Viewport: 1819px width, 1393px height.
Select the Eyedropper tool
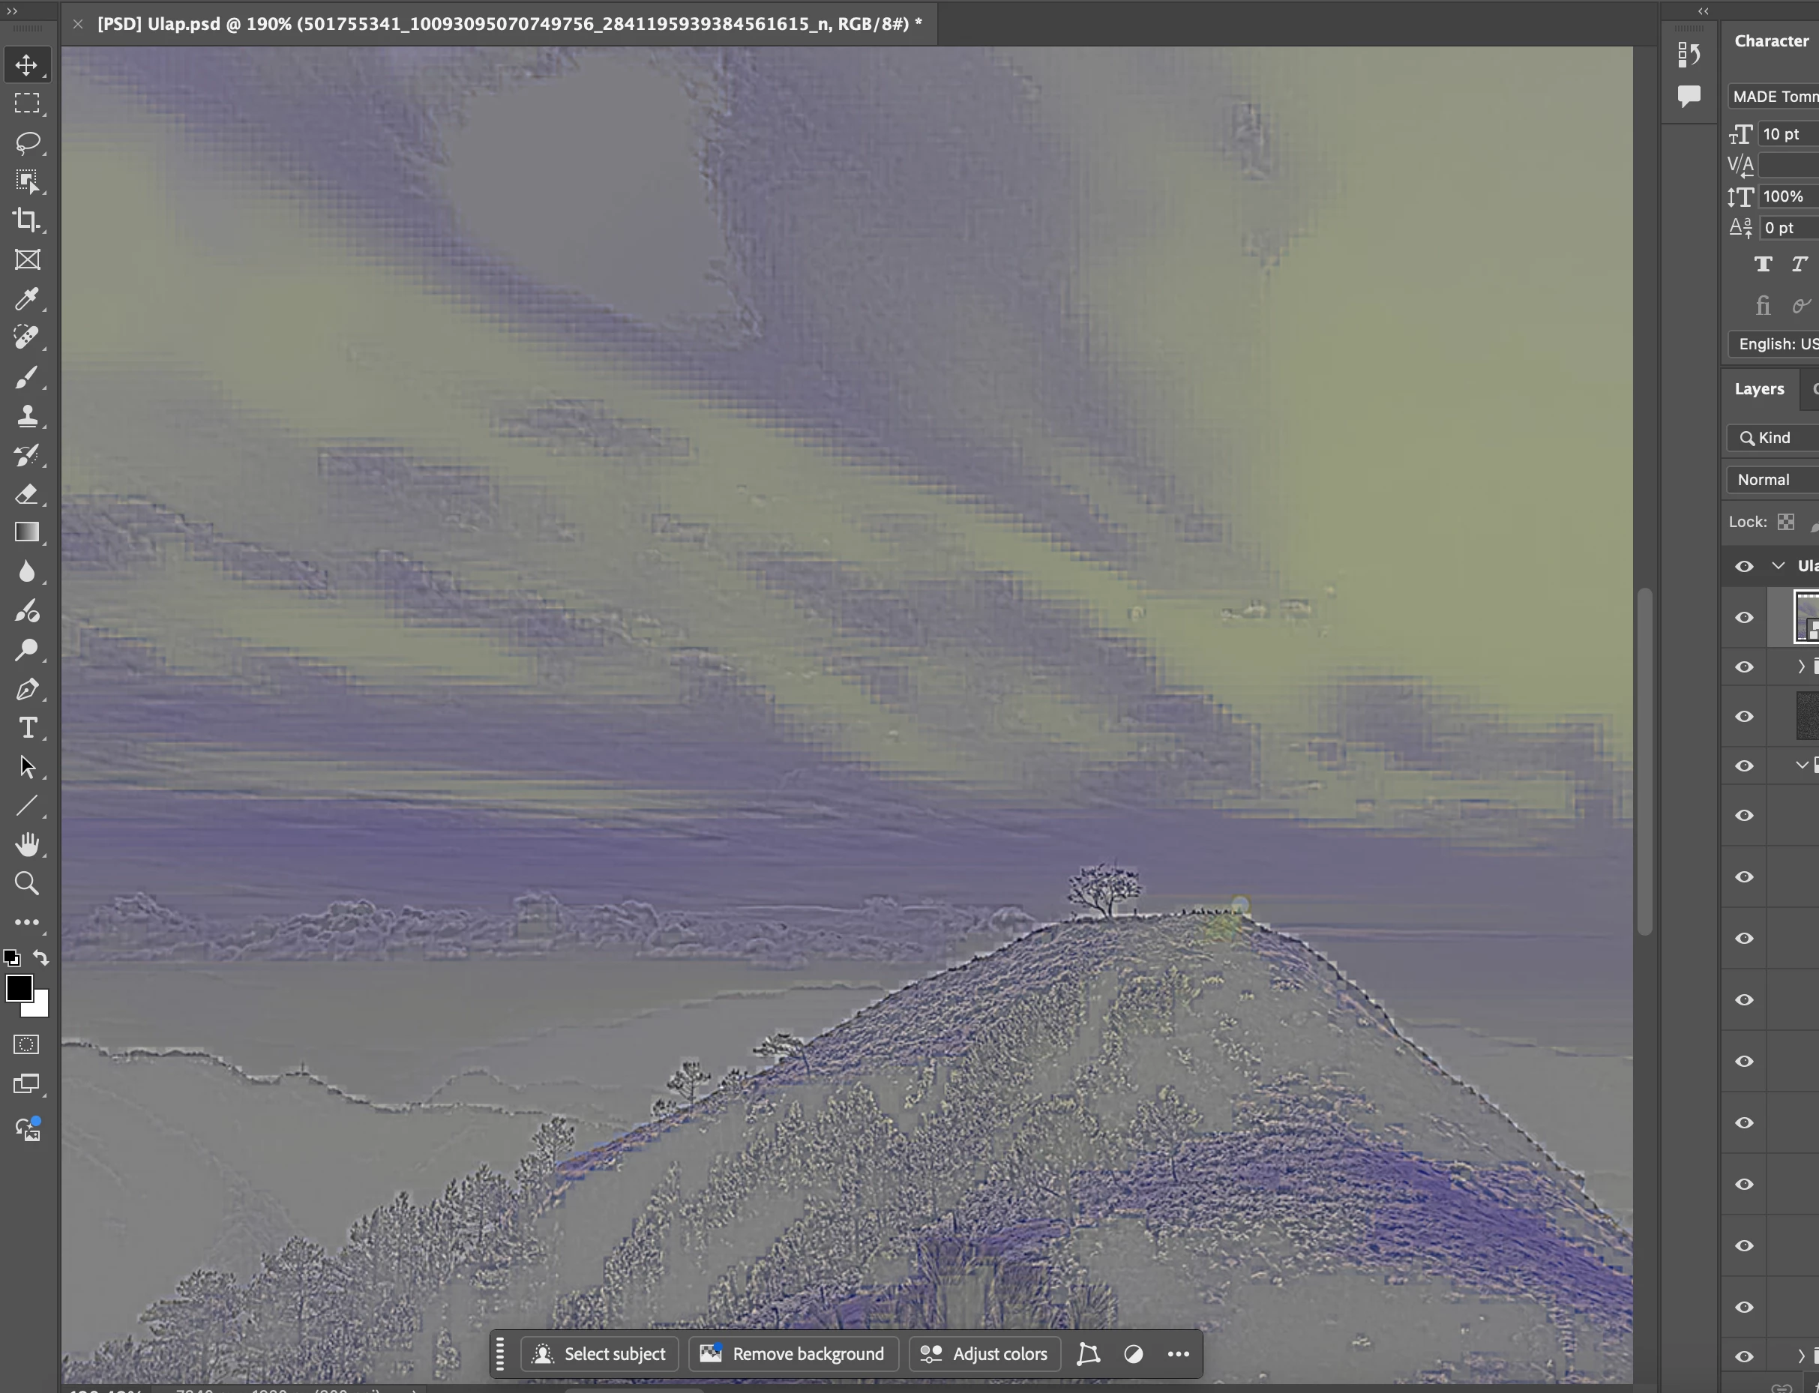(x=26, y=298)
